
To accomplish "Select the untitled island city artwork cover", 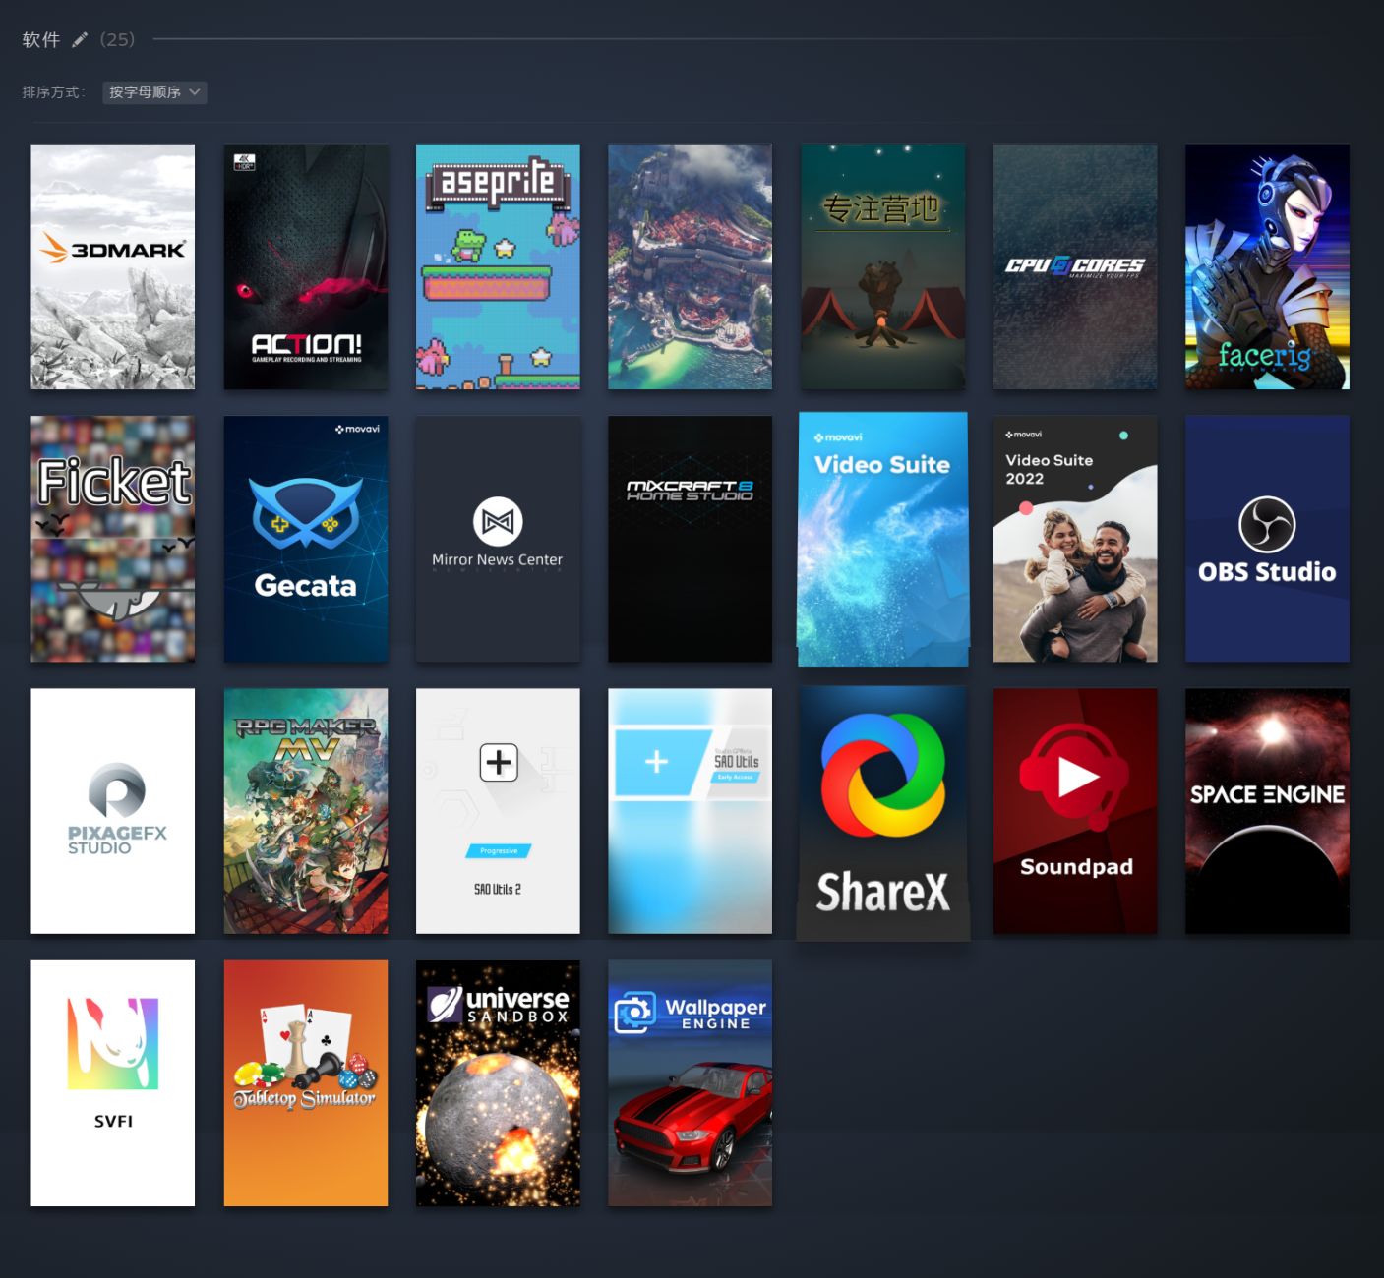I will (x=691, y=267).
